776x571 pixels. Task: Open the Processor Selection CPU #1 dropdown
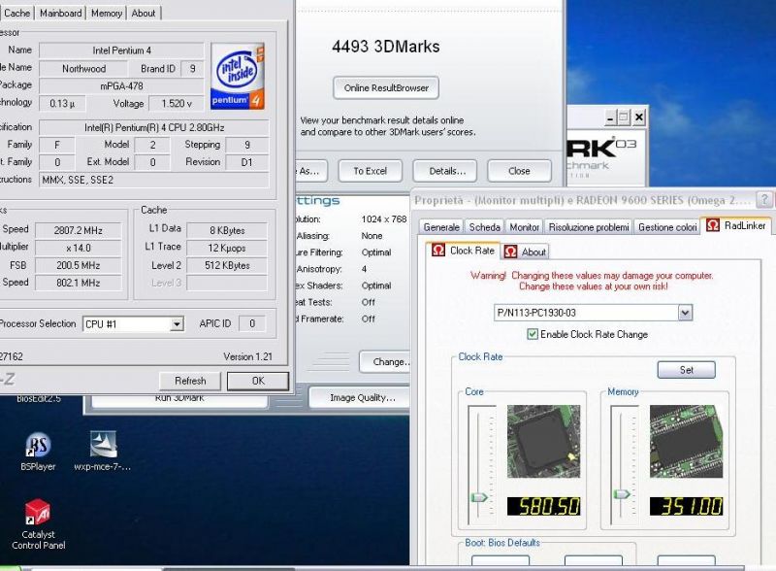(176, 324)
